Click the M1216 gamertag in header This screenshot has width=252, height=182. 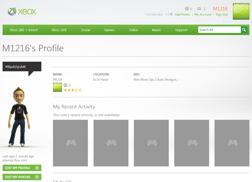[x=220, y=9]
